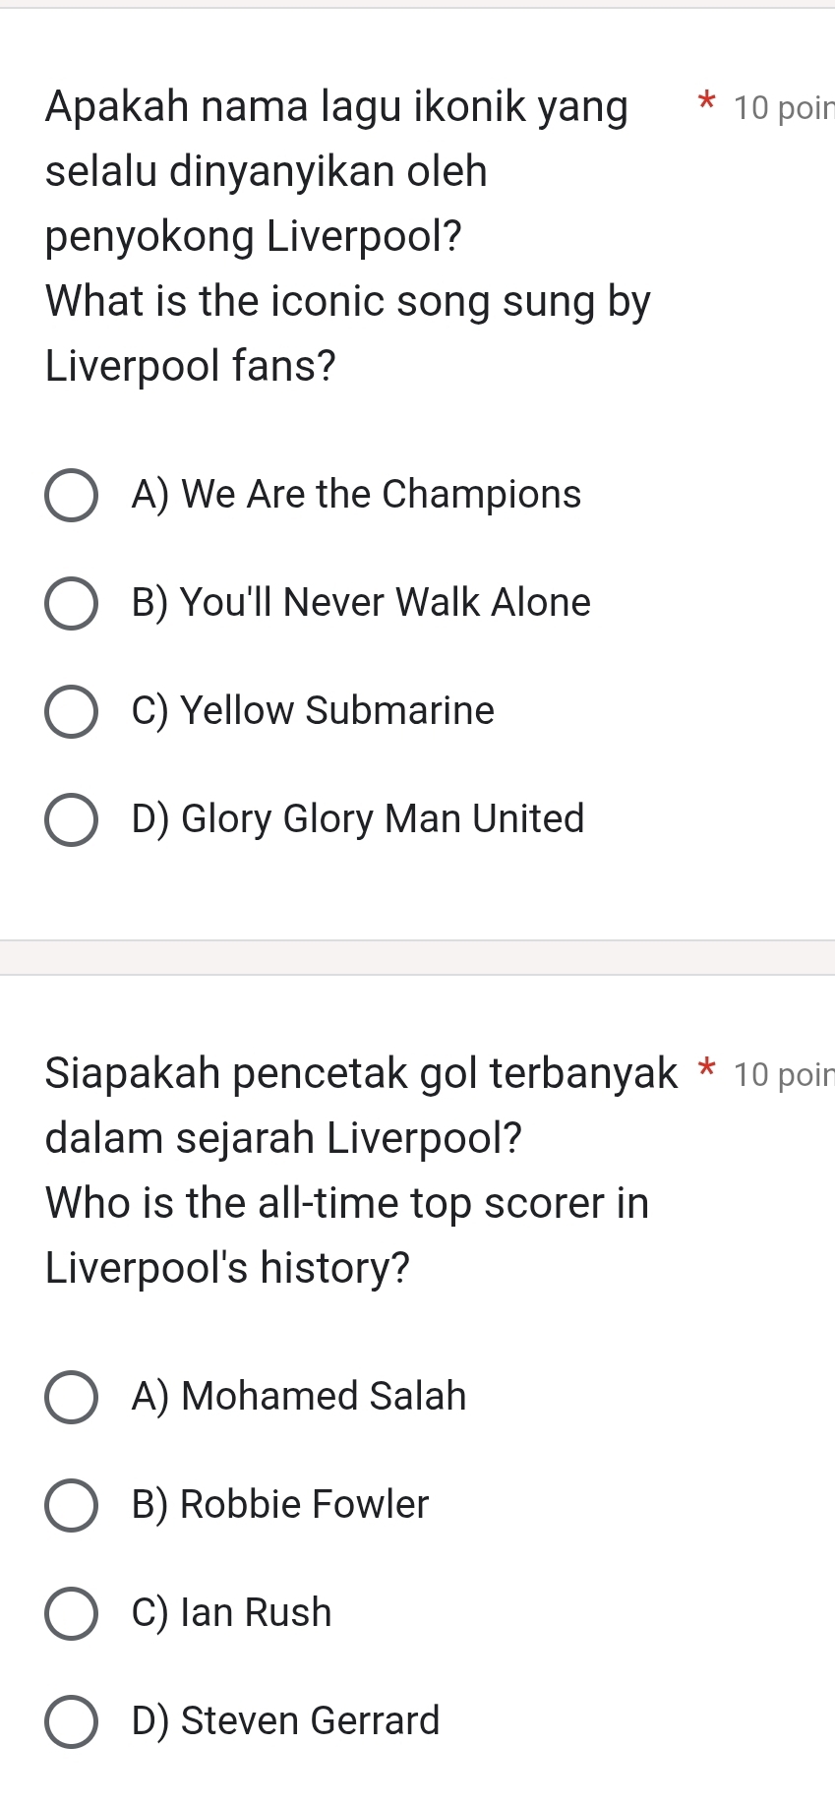835x1806 pixels.
Task: Select the Mohamed Salah radio button
Action: pyautogui.click(x=71, y=1398)
